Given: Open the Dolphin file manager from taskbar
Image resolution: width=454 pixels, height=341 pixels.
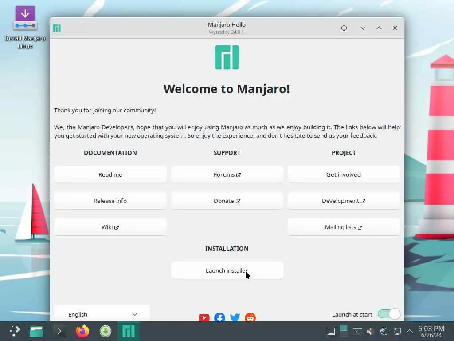Looking at the screenshot, I should [x=36, y=331].
